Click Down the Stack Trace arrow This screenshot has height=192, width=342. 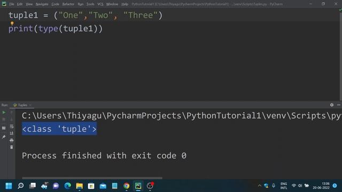coord(12,119)
